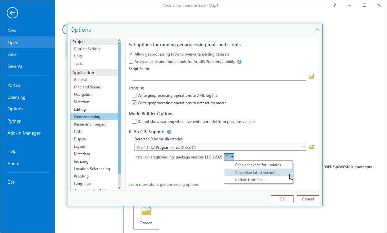
Task: Select Geoprocessing options category
Action: tap(94, 117)
